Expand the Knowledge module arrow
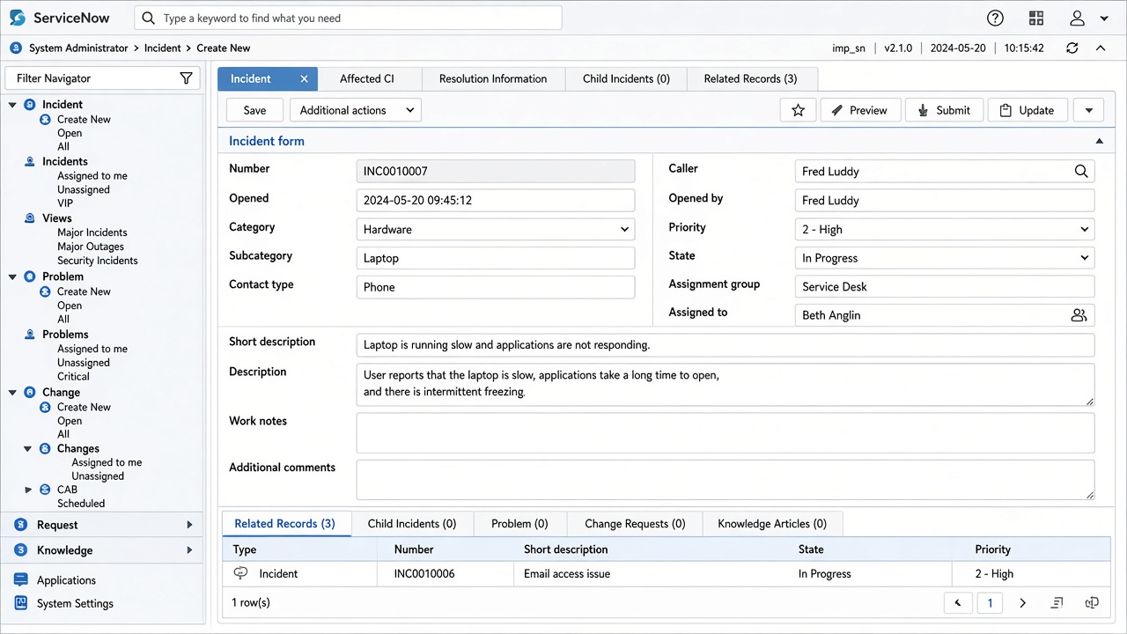 pyautogui.click(x=189, y=550)
